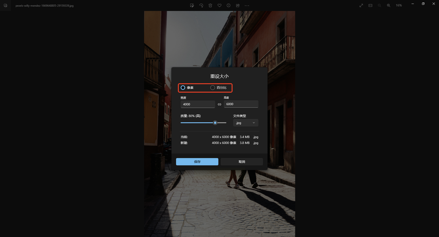Open the See more three-dots menu
439x237 pixels.
[x=247, y=5]
